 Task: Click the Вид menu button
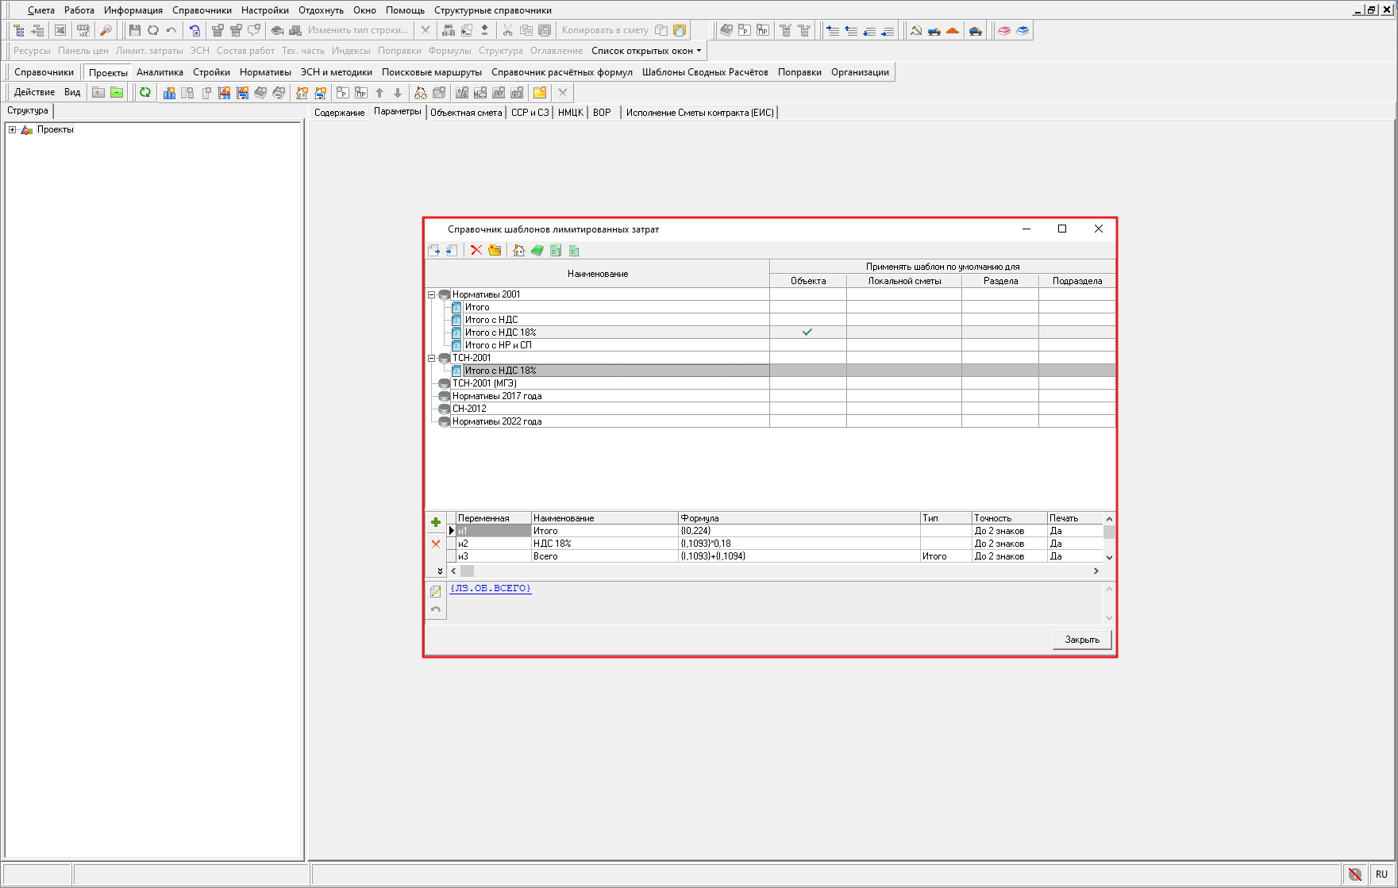click(x=72, y=92)
